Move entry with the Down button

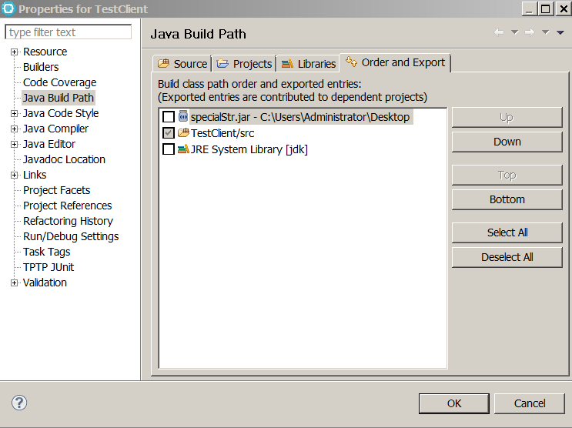tap(507, 142)
